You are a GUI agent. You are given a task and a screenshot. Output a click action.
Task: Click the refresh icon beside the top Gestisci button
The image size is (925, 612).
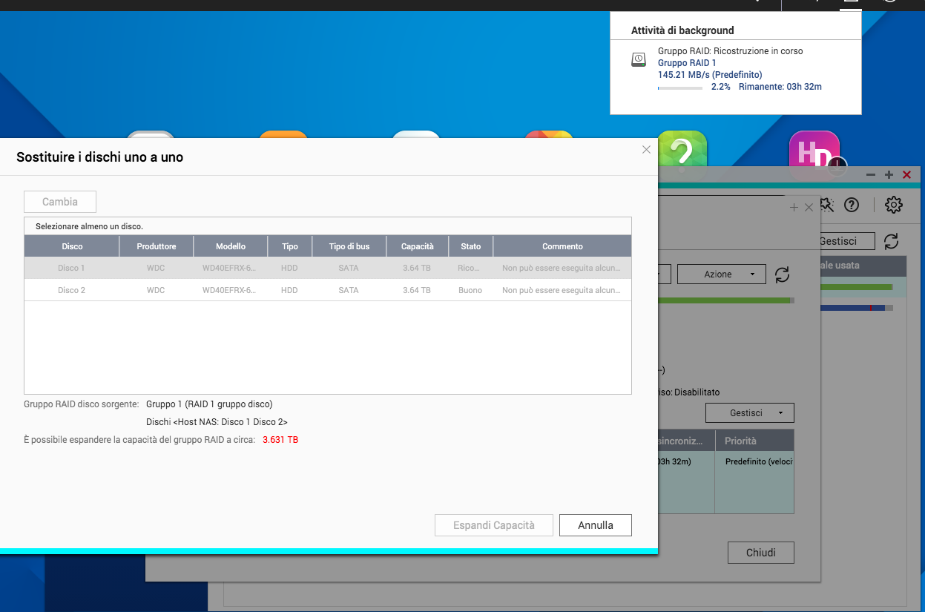[x=892, y=241]
